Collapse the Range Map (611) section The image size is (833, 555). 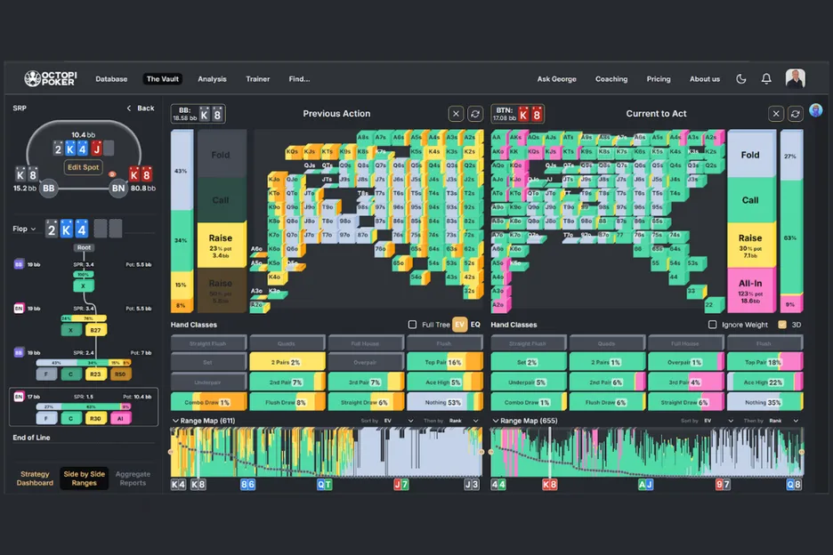click(174, 421)
